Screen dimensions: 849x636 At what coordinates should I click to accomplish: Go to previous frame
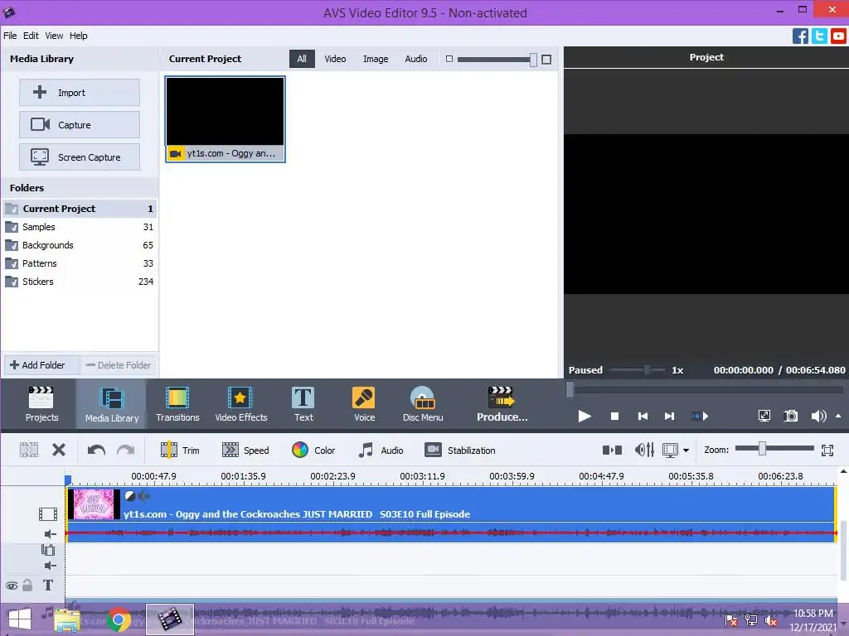click(x=643, y=416)
